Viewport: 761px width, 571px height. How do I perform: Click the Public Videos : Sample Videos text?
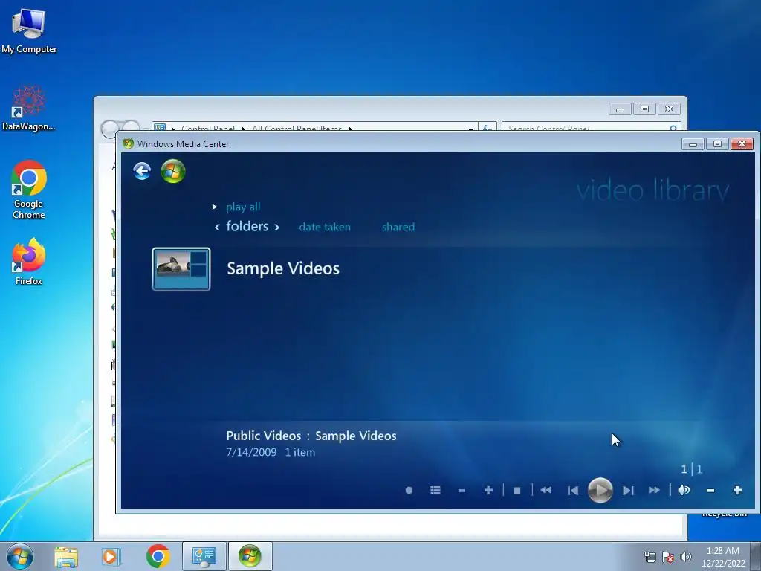(x=311, y=436)
